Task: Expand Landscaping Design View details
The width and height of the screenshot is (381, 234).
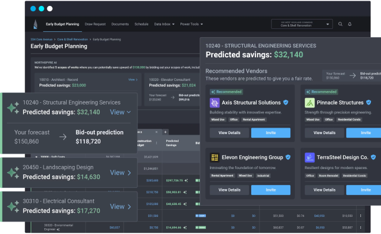Action: [x=120, y=173]
